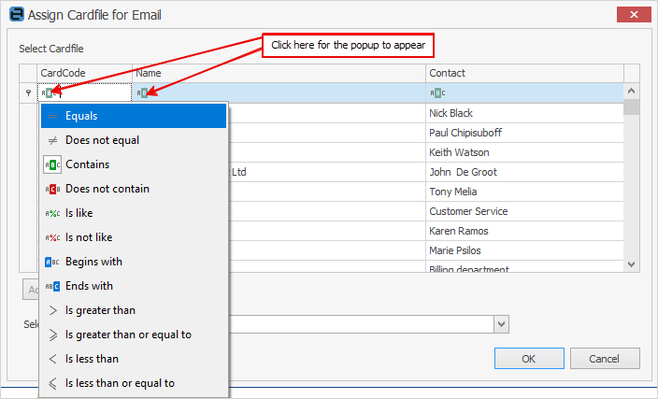Screen dimensions: 658x399
Task: Open the dropdown arrow below the grid
Action: click(x=502, y=324)
